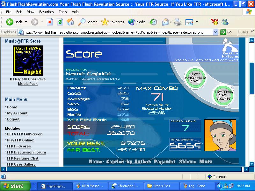Expand the address bar dropdown arrow

(x=215, y=32)
